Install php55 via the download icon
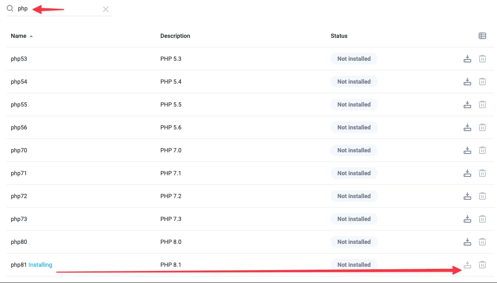 [x=467, y=104]
